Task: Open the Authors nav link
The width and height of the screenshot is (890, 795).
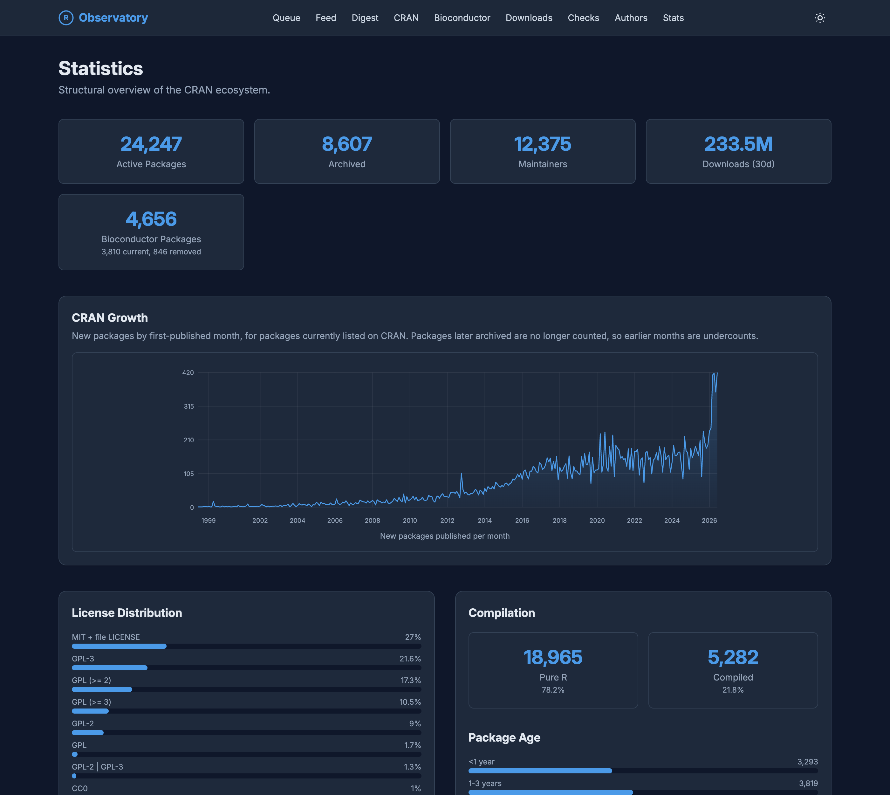Action: [631, 18]
